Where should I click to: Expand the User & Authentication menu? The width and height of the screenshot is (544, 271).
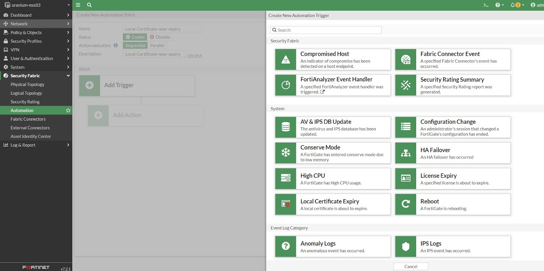pyautogui.click(x=36, y=58)
